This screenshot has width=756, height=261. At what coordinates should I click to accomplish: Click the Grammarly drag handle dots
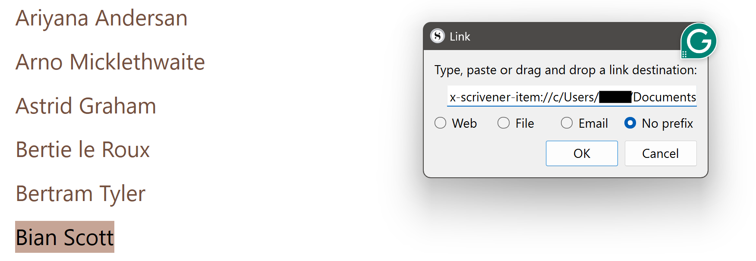click(x=684, y=54)
